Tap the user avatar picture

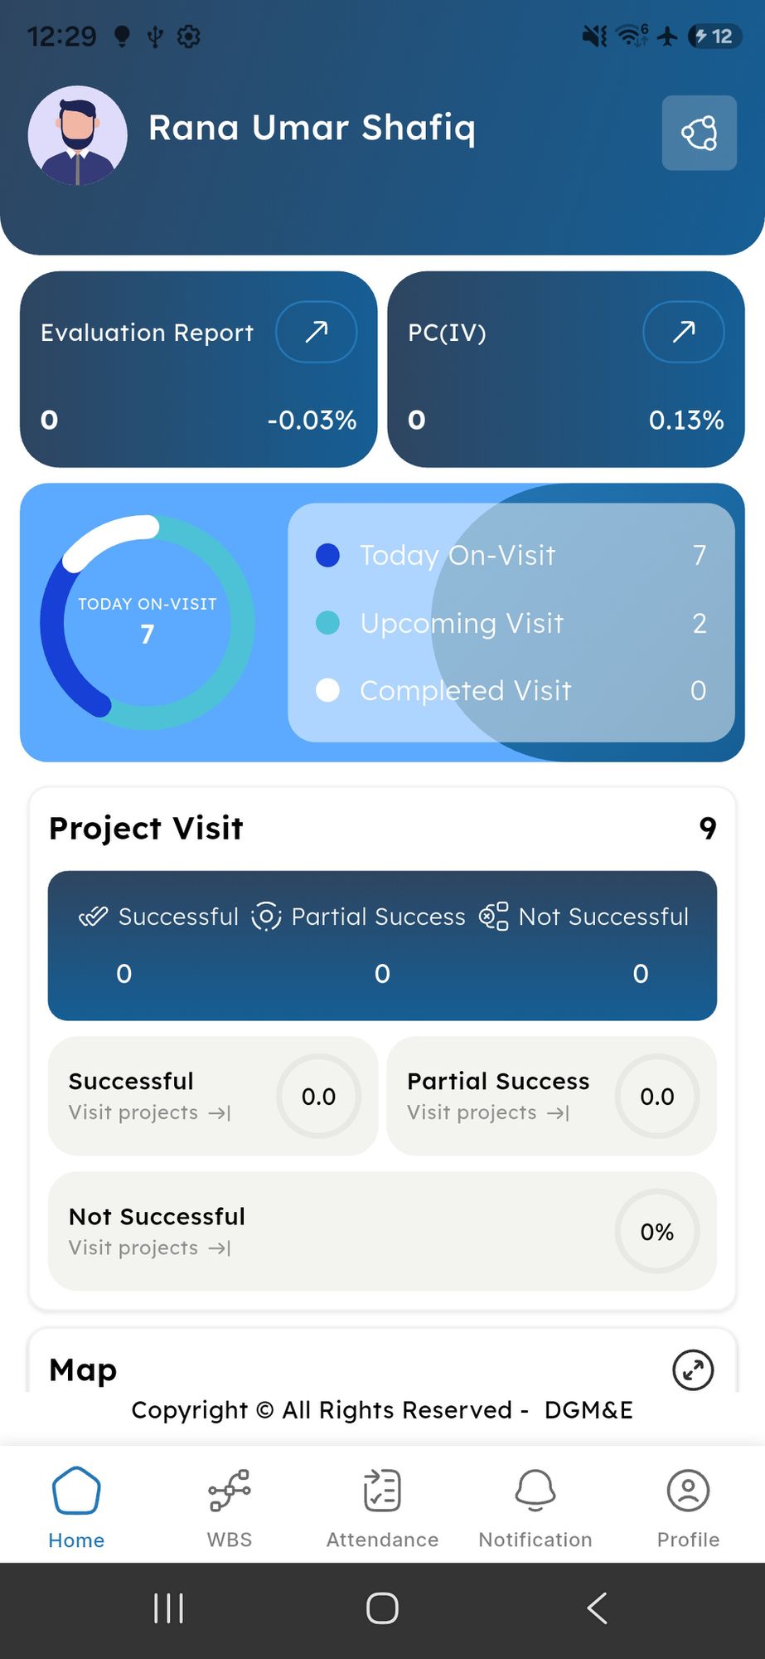pos(78,135)
